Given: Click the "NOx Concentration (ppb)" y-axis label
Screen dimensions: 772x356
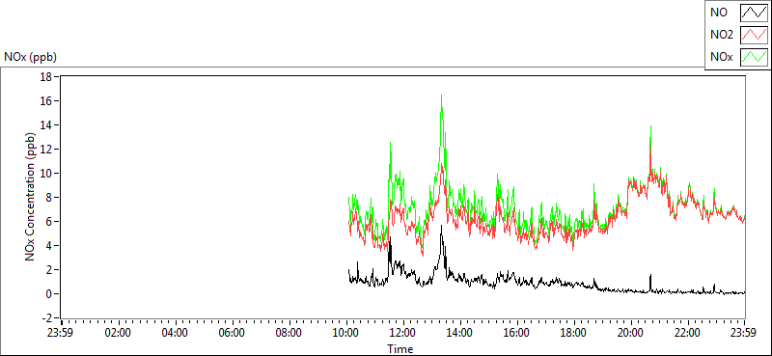Looking at the screenshot, I should click(x=31, y=197).
